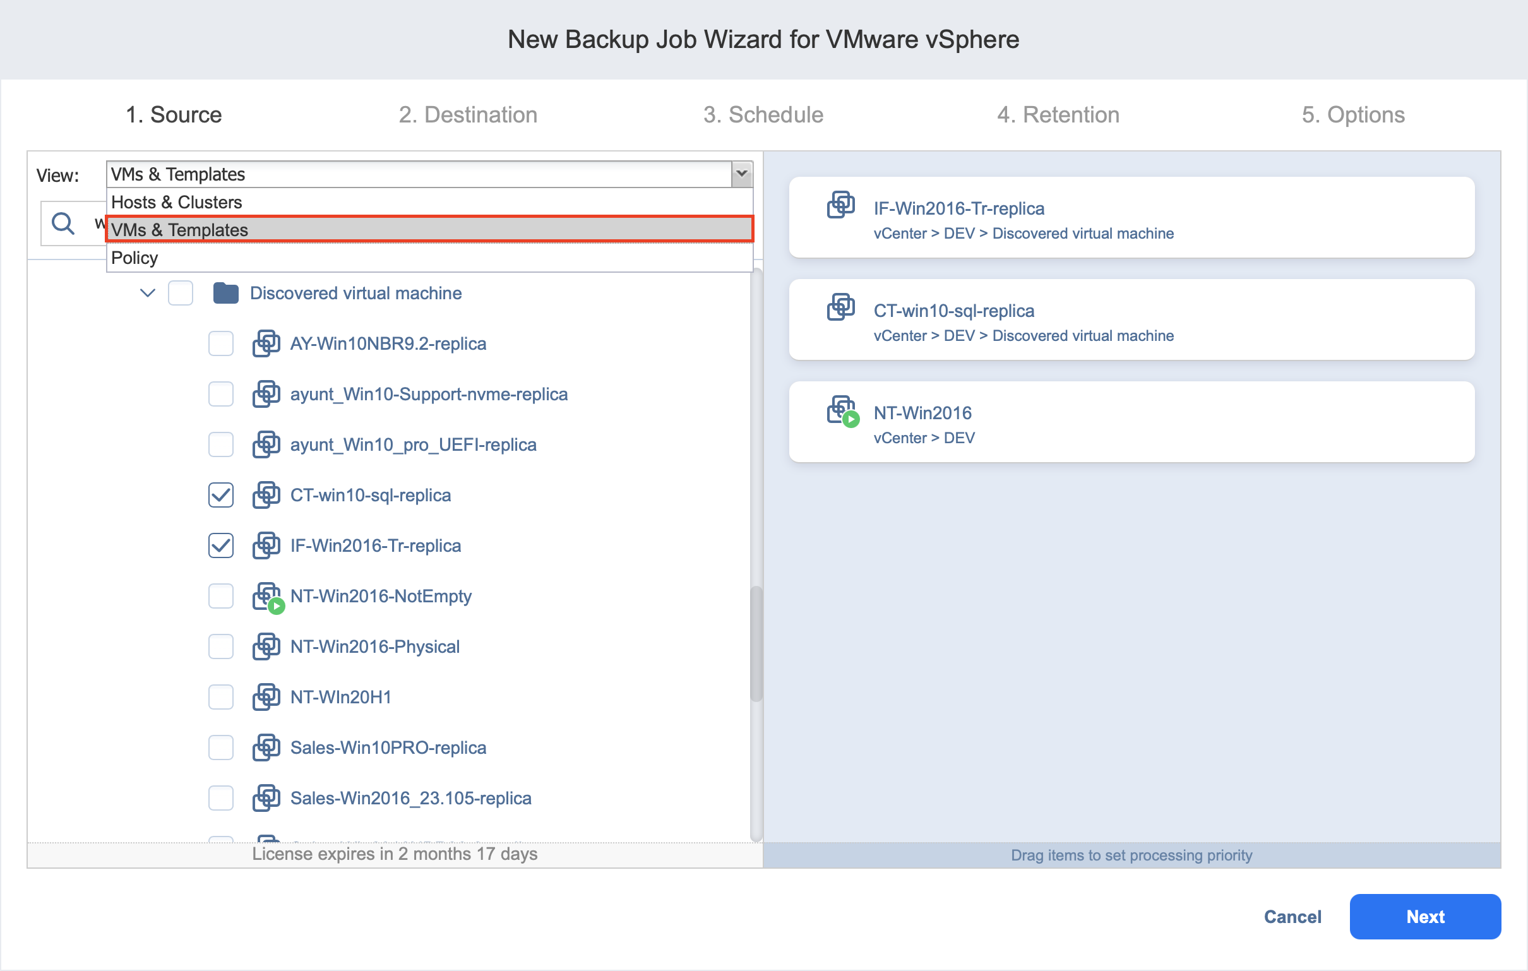This screenshot has height=971, width=1528.
Task: Click the AY-Win10NBR9.2-replica name
Action: pyautogui.click(x=388, y=343)
